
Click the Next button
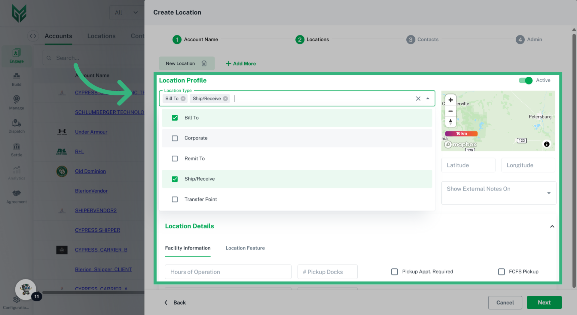coord(544,302)
